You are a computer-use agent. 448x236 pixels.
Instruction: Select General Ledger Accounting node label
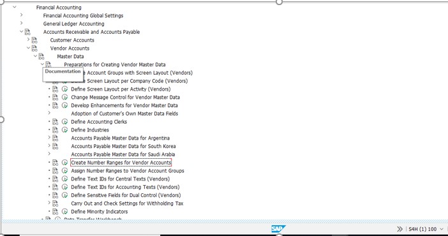pyautogui.click(x=74, y=24)
